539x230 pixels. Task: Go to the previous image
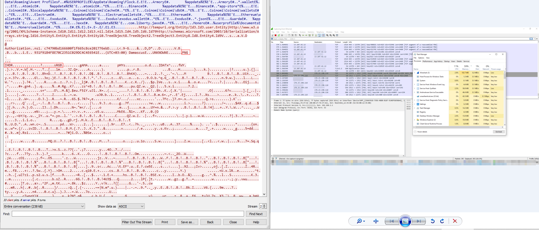pyautogui.click(x=392, y=221)
